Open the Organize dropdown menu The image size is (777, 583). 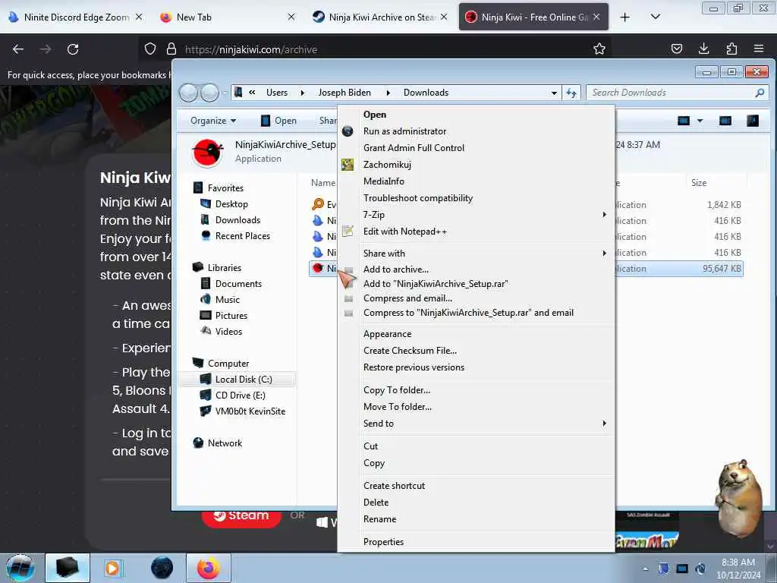213,121
